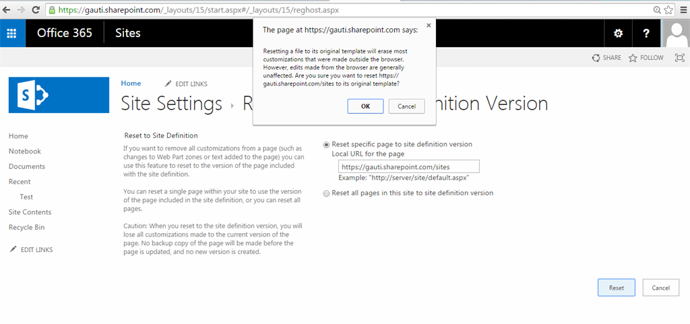This screenshot has width=690, height=324.
Task: Click SHARE in the top bar
Action: click(x=606, y=57)
